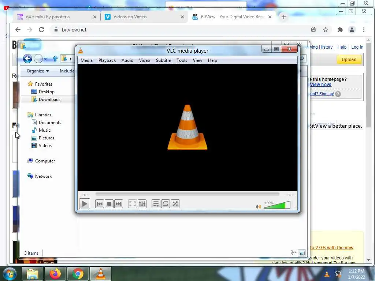Select Network in Explorer sidebar
The image size is (375, 281).
click(x=40, y=176)
